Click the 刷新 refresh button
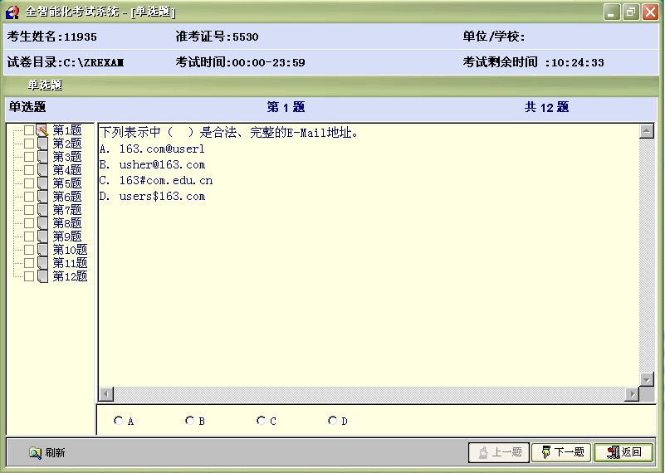This screenshot has width=665, height=473. pos(47,452)
